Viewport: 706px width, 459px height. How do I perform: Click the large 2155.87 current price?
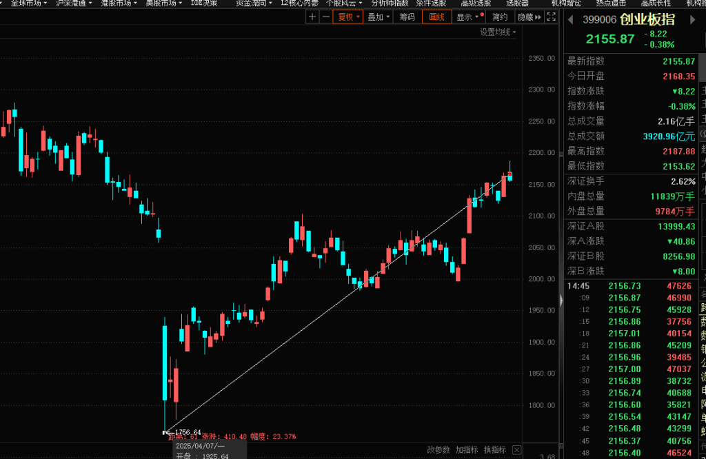tap(610, 39)
